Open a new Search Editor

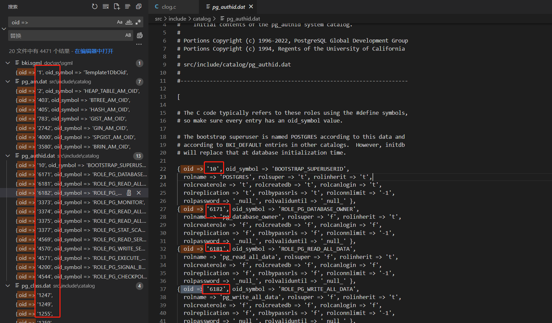[x=117, y=6]
